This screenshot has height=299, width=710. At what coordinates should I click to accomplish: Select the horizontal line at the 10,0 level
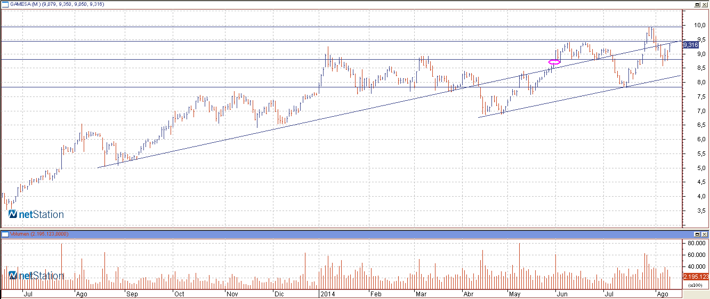coord(341,27)
